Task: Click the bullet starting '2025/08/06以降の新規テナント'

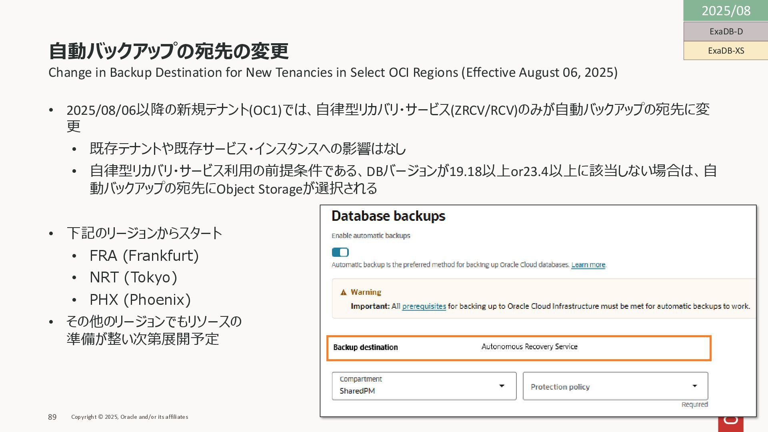Action: 388,118
